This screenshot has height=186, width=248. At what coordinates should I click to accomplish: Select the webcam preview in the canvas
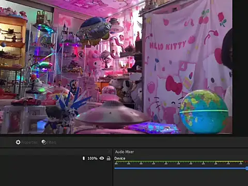(x=116, y=67)
